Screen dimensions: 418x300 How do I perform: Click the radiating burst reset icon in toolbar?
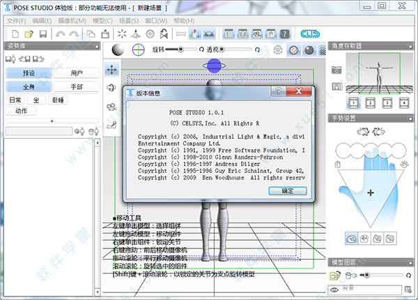click(122, 34)
